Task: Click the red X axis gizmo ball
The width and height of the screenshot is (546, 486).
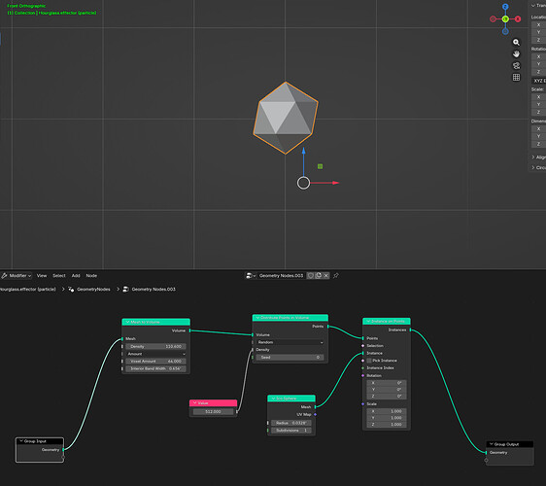Action: (x=518, y=18)
